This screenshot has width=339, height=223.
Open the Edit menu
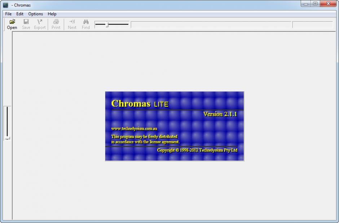(20, 14)
